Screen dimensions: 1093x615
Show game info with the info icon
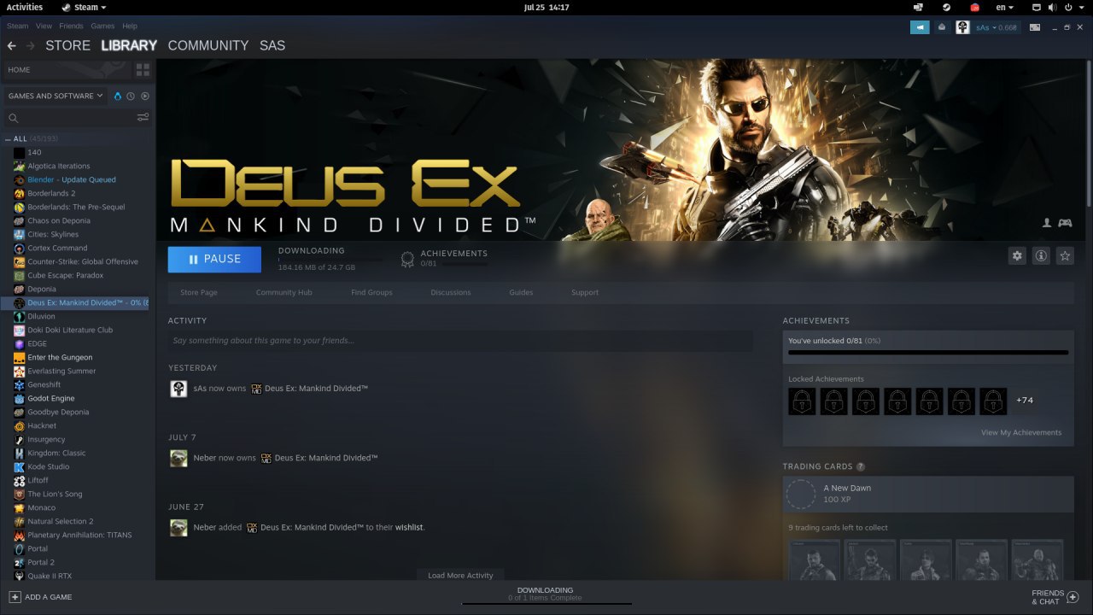1041,255
